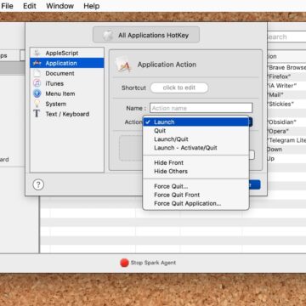Choose Hide Others from the popup

tap(195, 171)
